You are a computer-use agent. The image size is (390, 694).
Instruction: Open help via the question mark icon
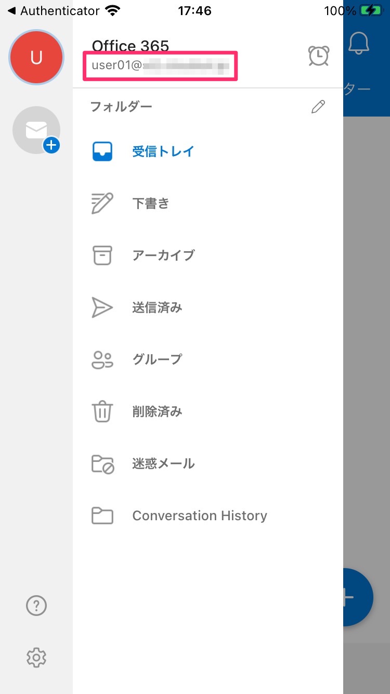tap(36, 606)
